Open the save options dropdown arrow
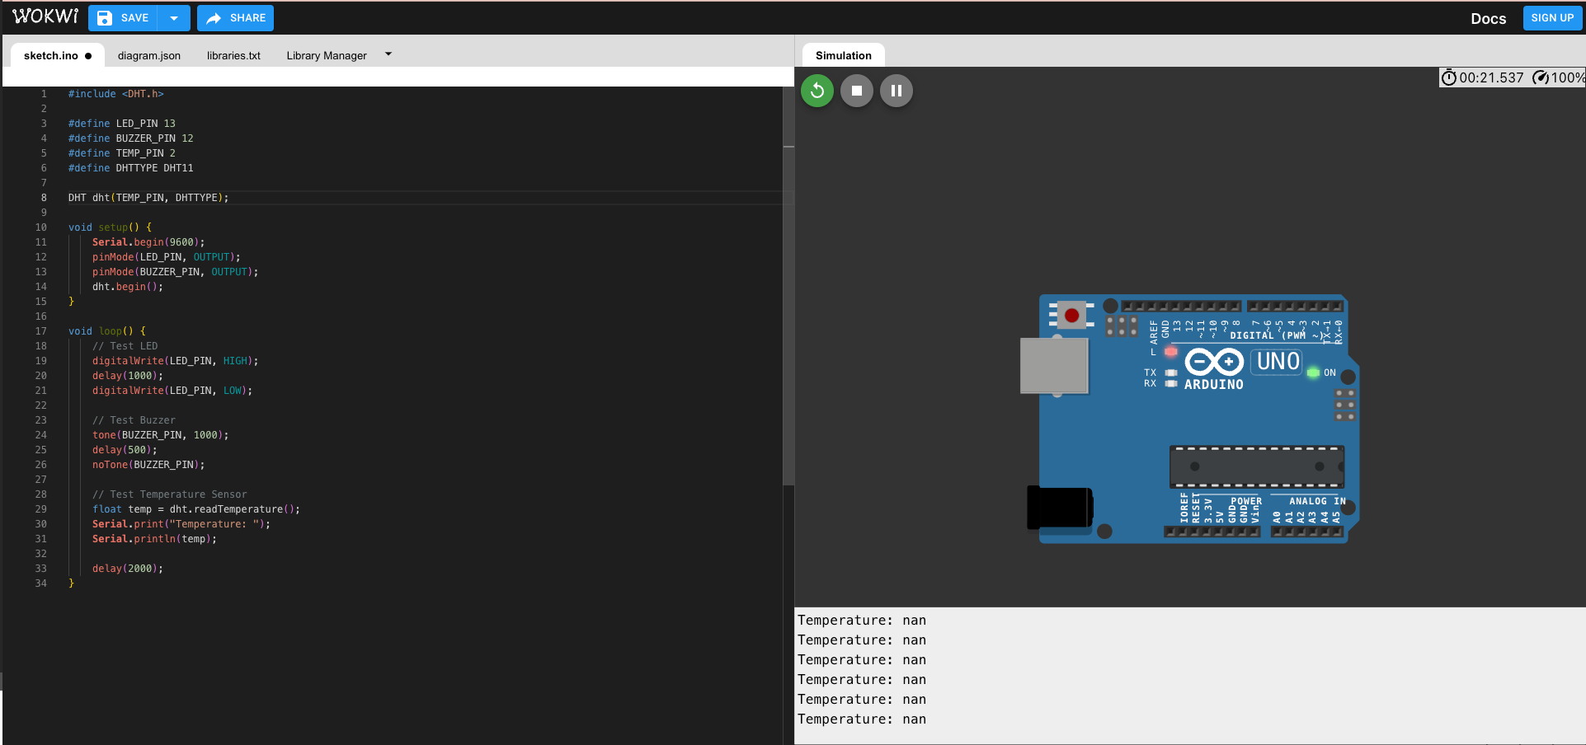This screenshot has width=1586, height=745. click(x=174, y=18)
